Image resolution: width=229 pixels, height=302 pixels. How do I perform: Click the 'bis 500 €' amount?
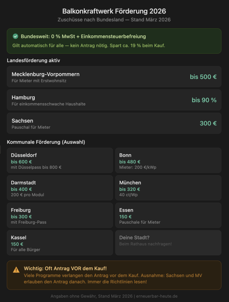pyautogui.click(x=203, y=77)
